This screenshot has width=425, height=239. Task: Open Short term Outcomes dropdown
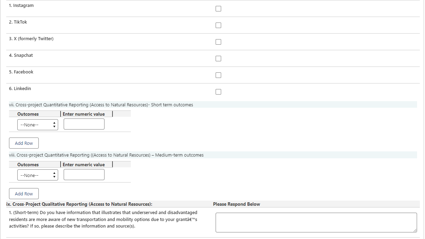pyautogui.click(x=37, y=125)
